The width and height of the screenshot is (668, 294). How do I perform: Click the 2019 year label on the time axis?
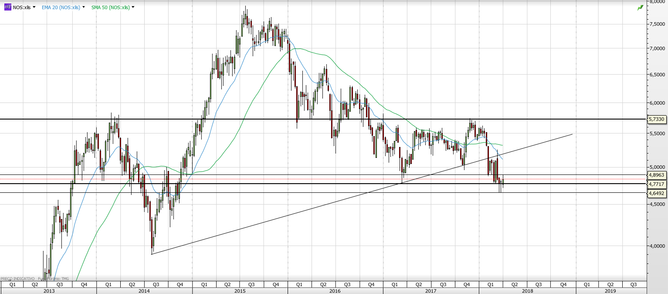(x=610, y=291)
